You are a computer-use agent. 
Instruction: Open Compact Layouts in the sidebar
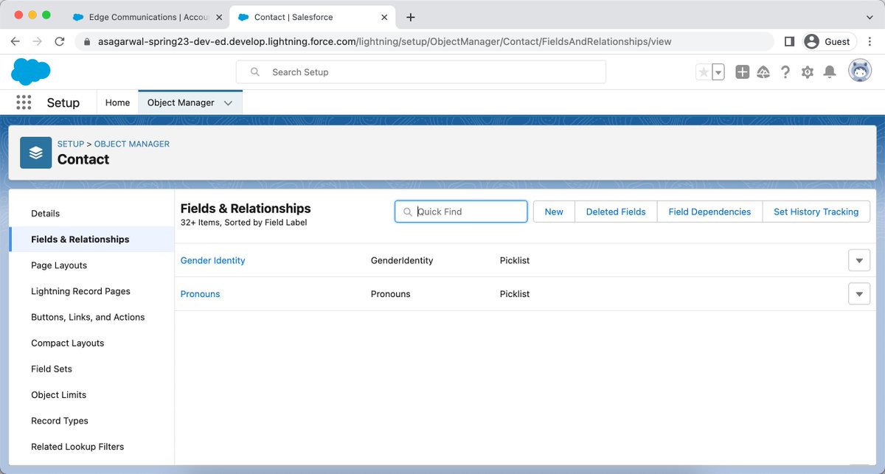[91, 343]
